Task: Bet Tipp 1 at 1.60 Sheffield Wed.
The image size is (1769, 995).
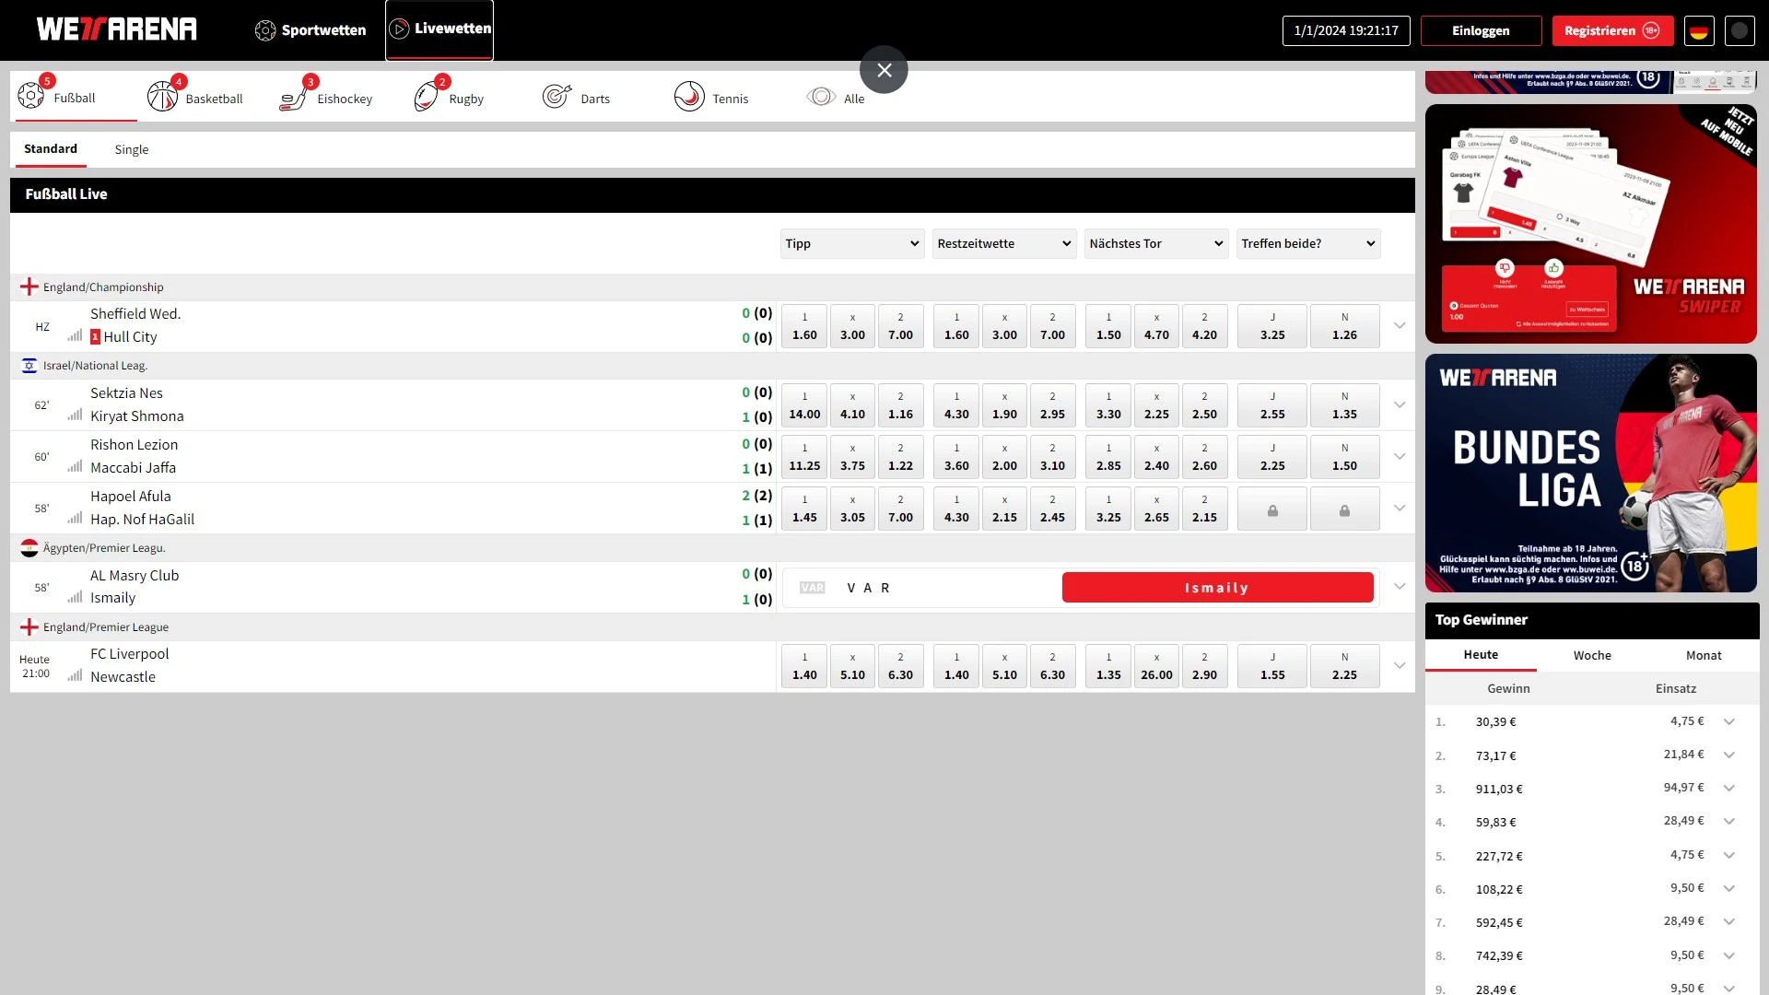Action: pos(804,326)
